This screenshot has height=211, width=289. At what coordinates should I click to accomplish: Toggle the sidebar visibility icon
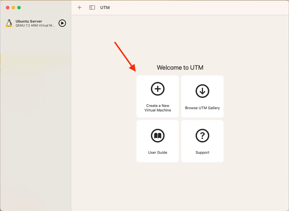[92, 8]
